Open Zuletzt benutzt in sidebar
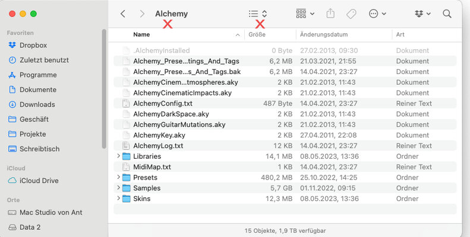This screenshot has width=470, height=237. [x=44, y=60]
